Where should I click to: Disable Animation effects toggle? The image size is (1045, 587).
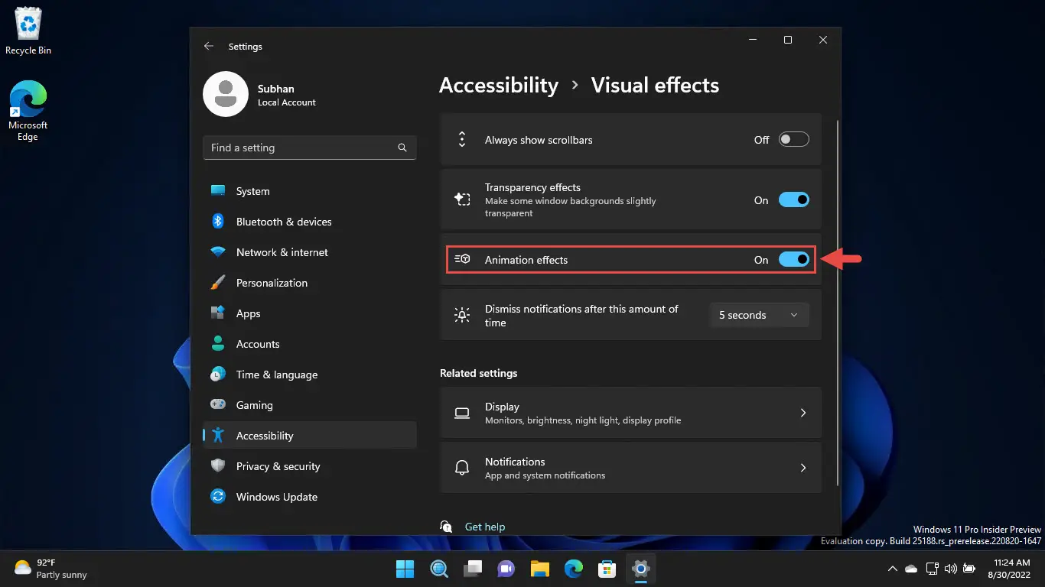794,260
